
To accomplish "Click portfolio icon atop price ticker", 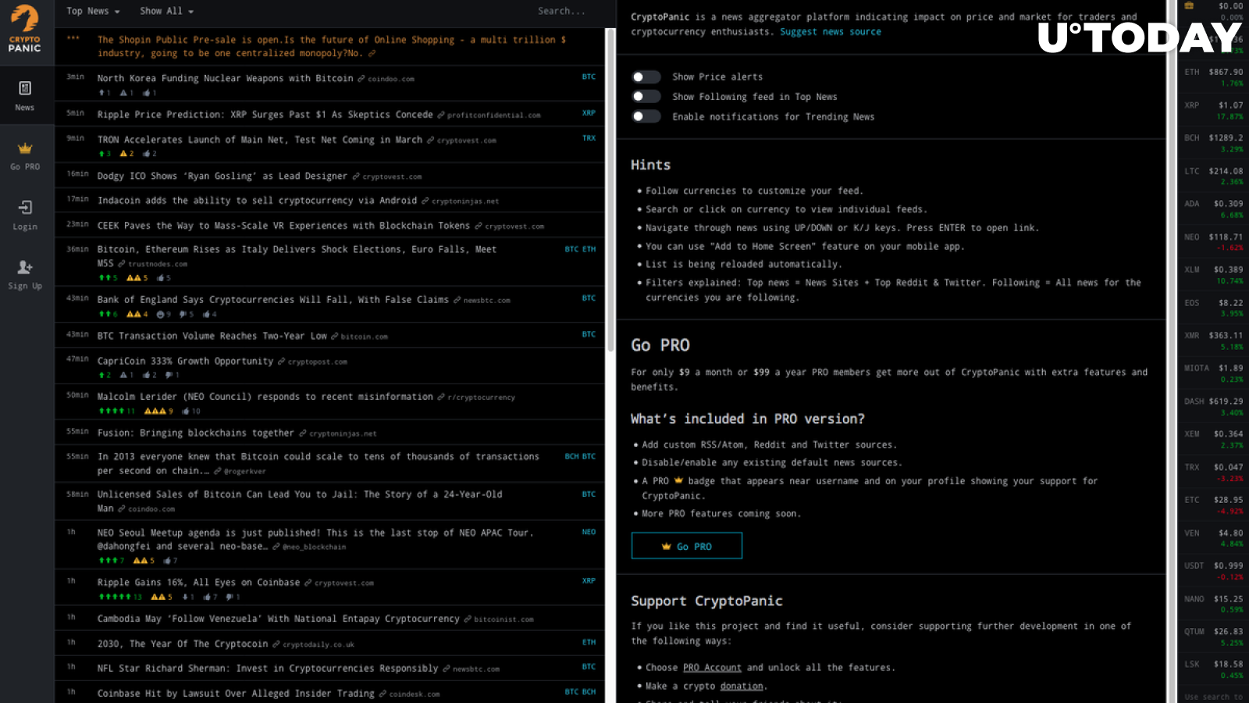I will [x=1189, y=6].
